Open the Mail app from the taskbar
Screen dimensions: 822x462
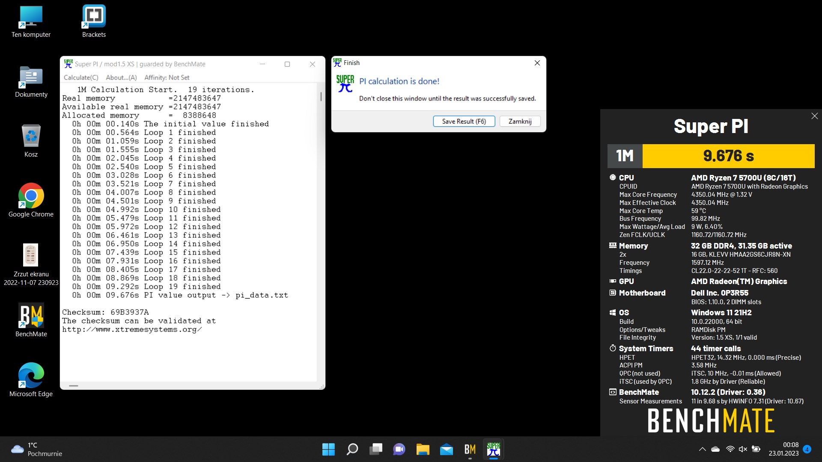446,449
